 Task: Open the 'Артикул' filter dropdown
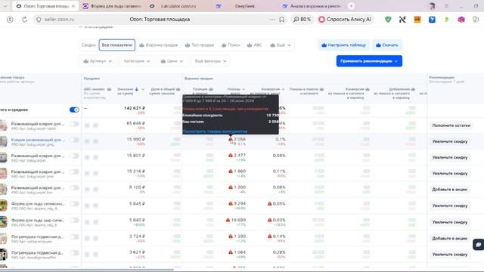[98, 61]
